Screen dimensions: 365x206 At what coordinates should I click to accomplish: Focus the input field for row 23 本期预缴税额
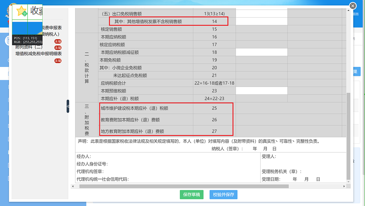[x=262, y=91]
